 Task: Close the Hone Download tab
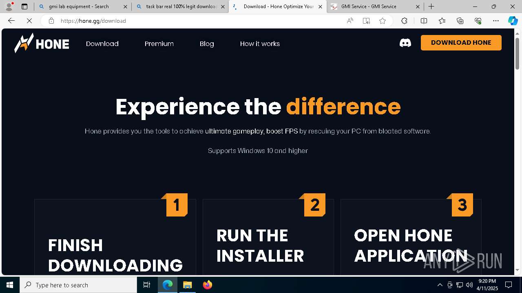tap(320, 7)
